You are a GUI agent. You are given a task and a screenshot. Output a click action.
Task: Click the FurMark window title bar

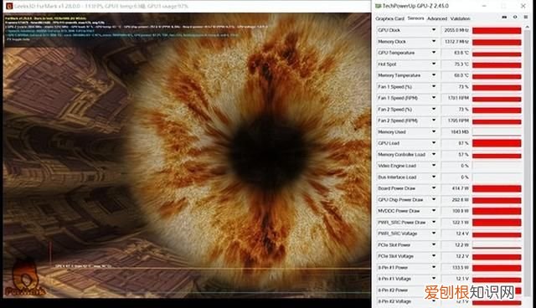[x=188, y=6]
